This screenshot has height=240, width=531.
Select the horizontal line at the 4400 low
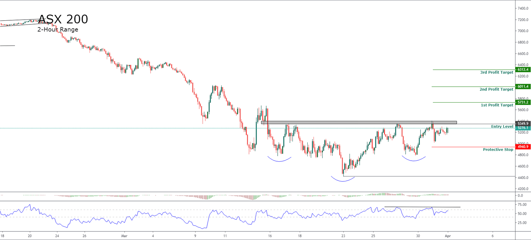point(429,176)
